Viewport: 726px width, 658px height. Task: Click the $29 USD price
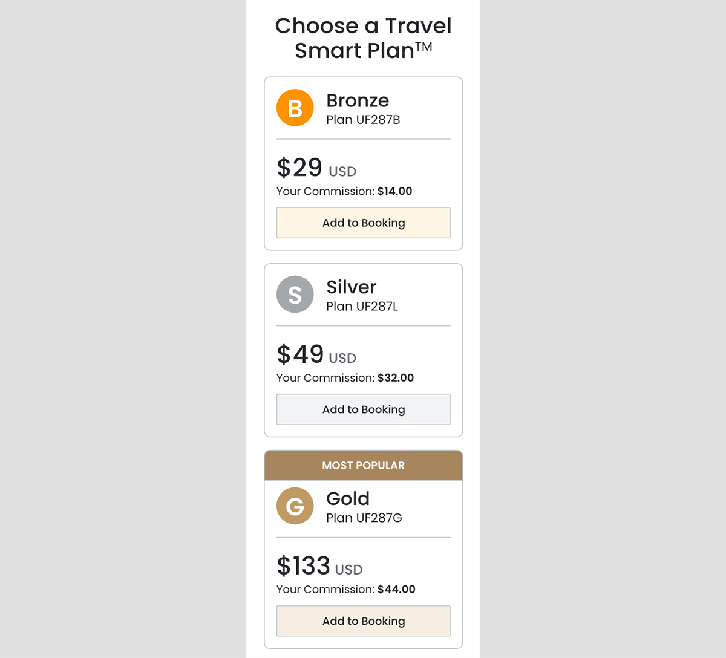coord(316,168)
